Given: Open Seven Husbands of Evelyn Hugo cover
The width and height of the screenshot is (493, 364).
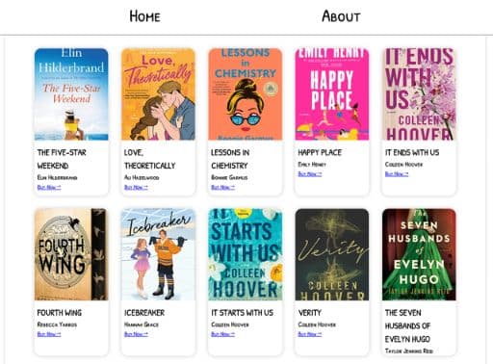Looking at the screenshot, I should (419, 254).
